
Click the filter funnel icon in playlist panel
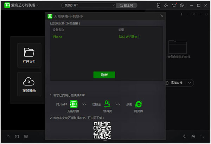[194, 14]
